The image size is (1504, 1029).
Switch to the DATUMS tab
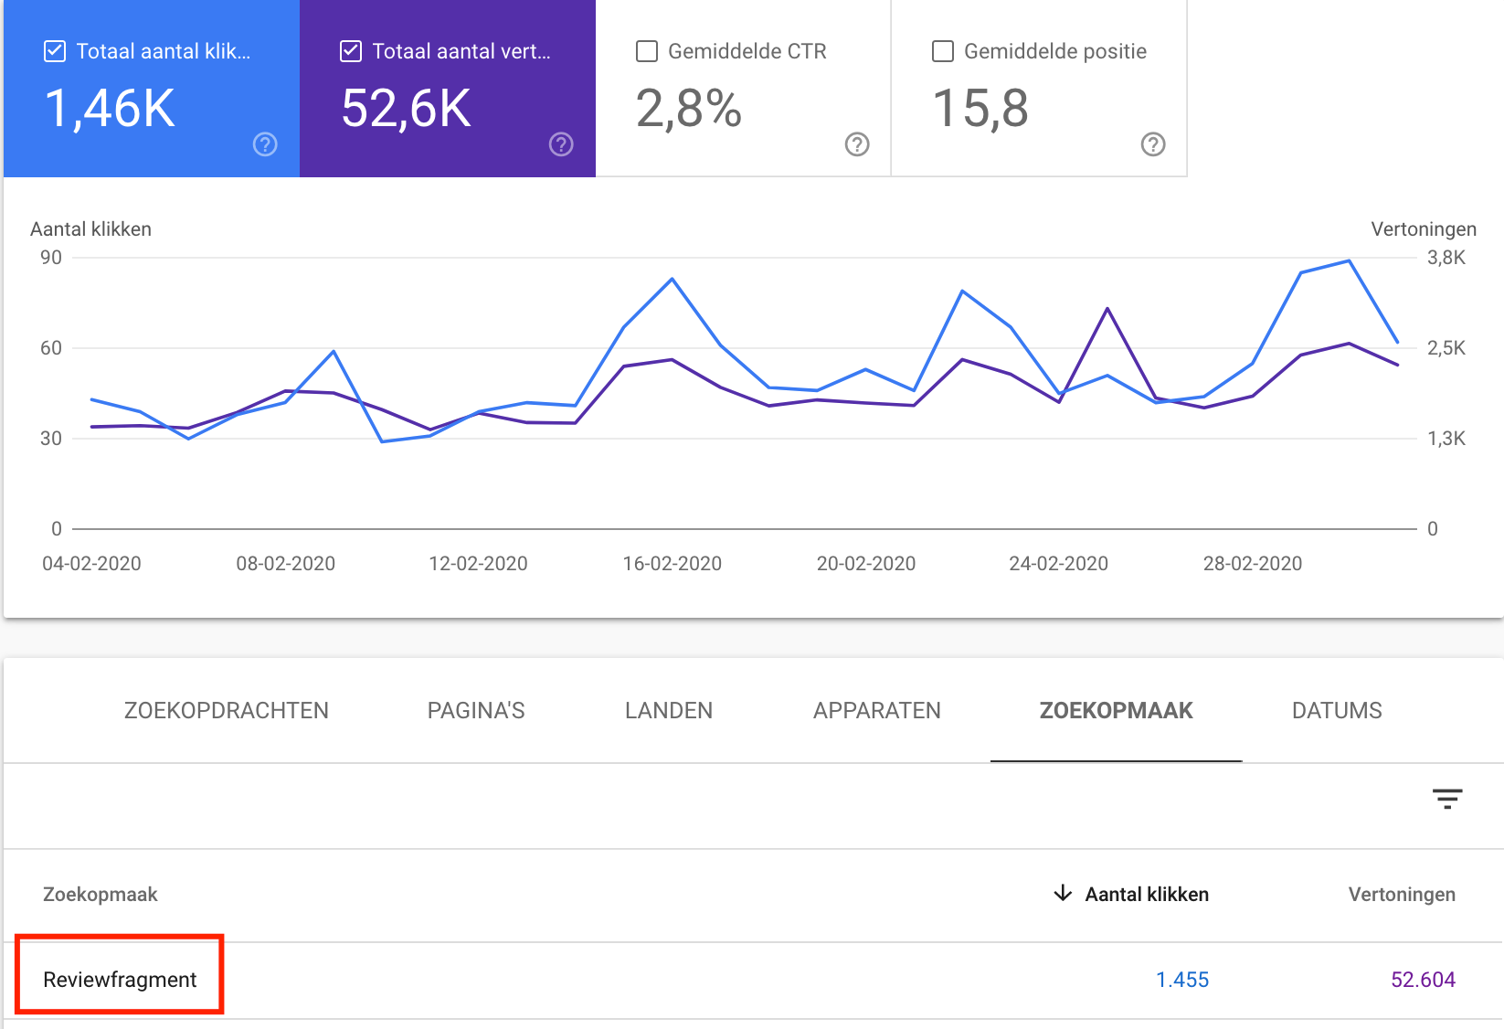point(1337,710)
